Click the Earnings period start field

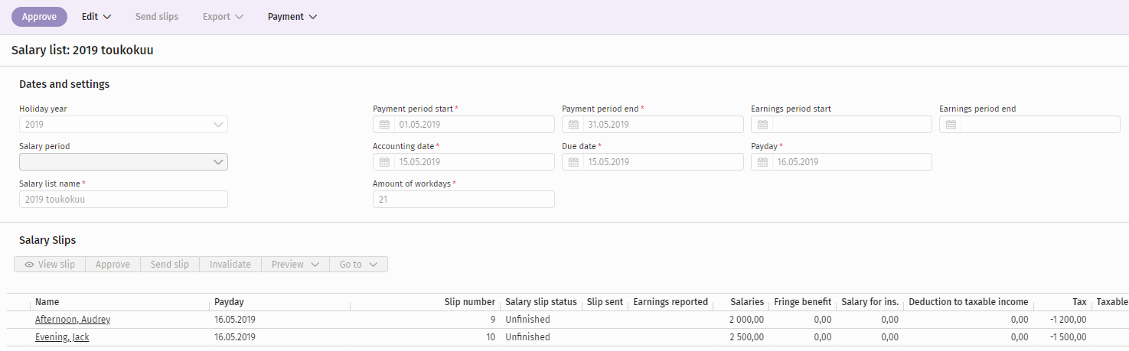coord(842,125)
